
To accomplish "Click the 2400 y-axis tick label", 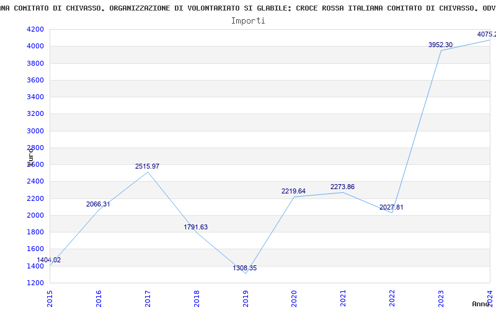I will 35,182.
